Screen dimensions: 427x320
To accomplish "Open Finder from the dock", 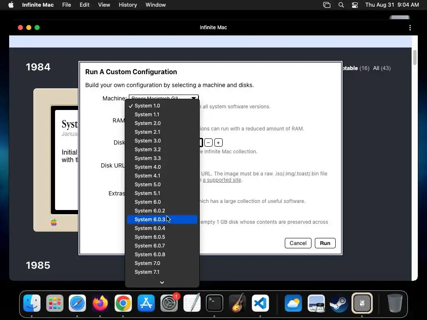I will 32,303.
